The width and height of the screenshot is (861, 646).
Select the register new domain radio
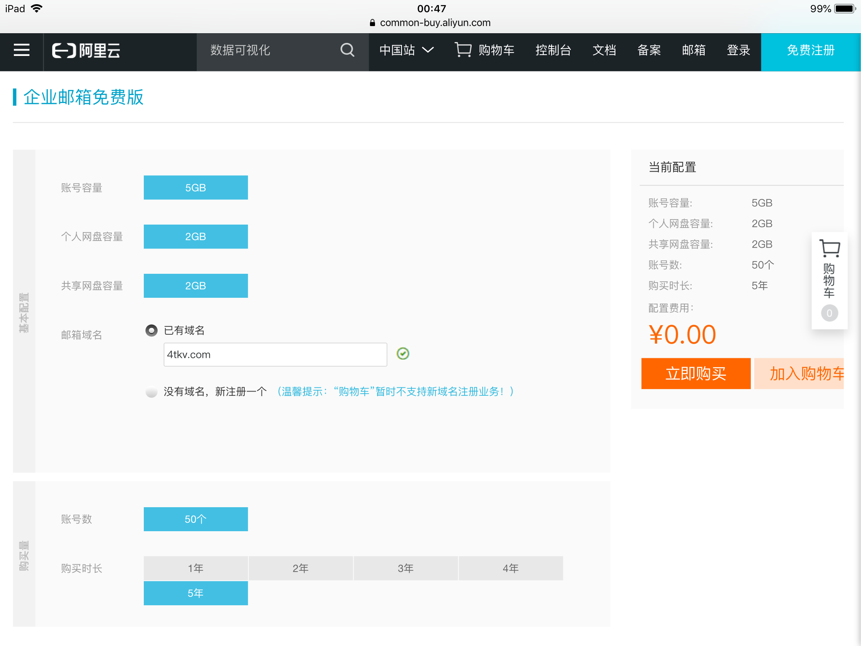[x=151, y=392]
